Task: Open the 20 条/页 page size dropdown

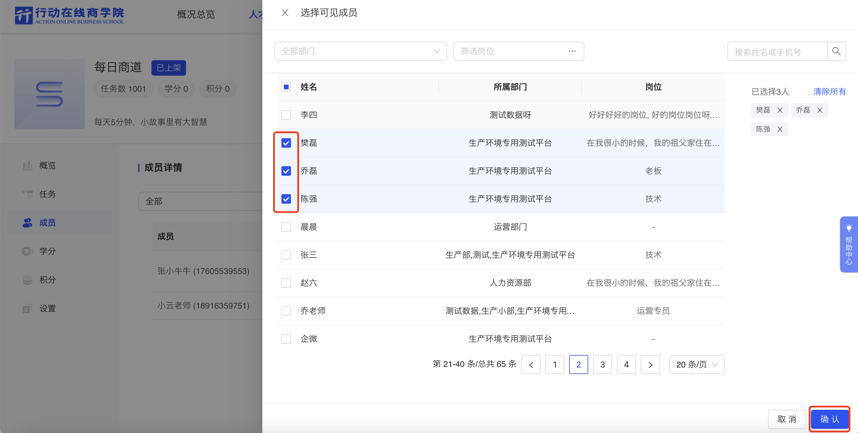Action: pos(696,365)
